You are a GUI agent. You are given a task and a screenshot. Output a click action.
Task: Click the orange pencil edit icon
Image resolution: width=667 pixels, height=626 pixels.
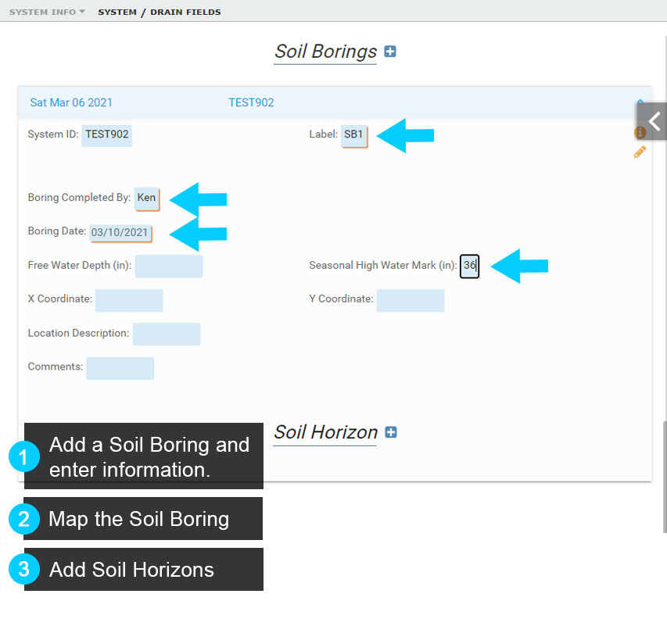[640, 152]
